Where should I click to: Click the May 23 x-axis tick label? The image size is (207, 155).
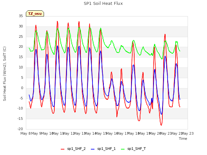(188, 133)
